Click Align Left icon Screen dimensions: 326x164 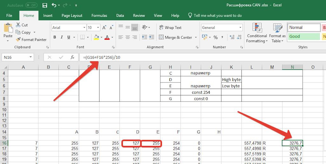pyautogui.click(x=121, y=37)
